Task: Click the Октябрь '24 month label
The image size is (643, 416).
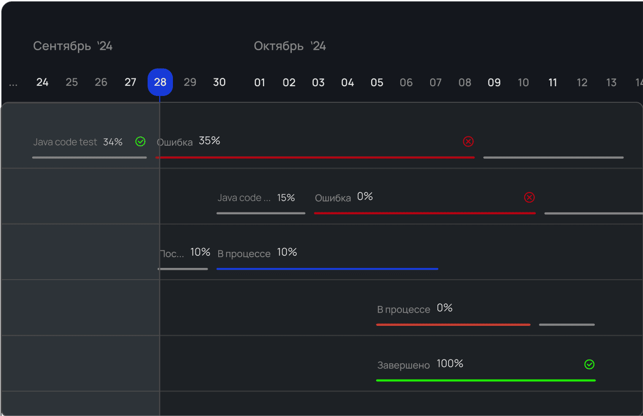Action: click(x=290, y=46)
